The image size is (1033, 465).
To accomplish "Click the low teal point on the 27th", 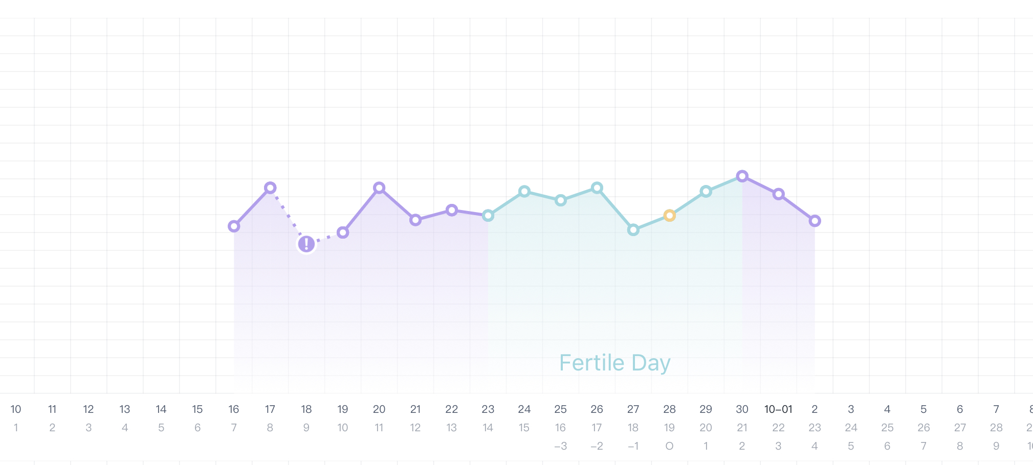I will [x=633, y=230].
